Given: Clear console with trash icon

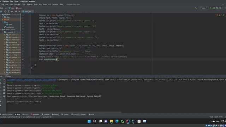Looking at the screenshot, I should click(x=4, y=96).
